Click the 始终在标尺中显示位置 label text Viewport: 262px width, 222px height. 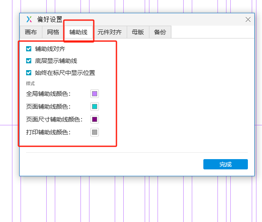coord(65,73)
